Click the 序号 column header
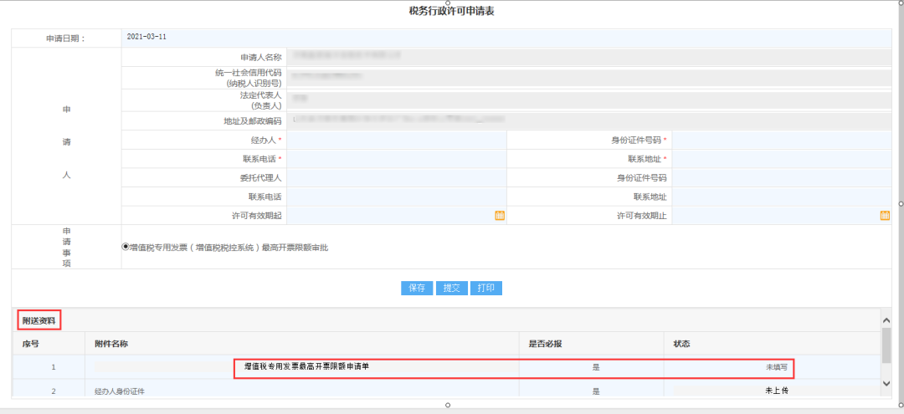 [x=31, y=345]
